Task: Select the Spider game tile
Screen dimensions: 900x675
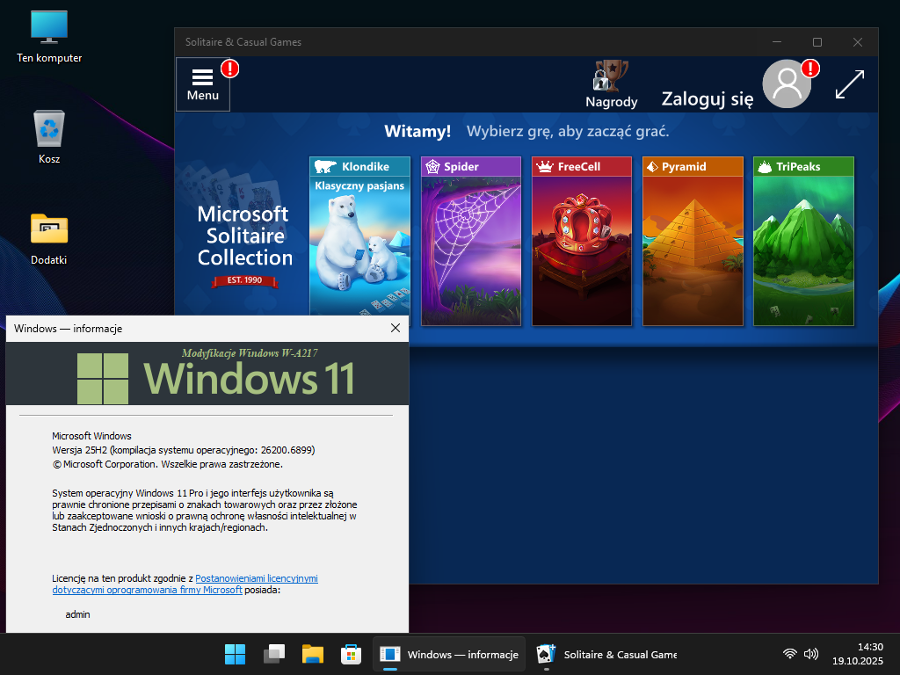Action: (471, 242)
